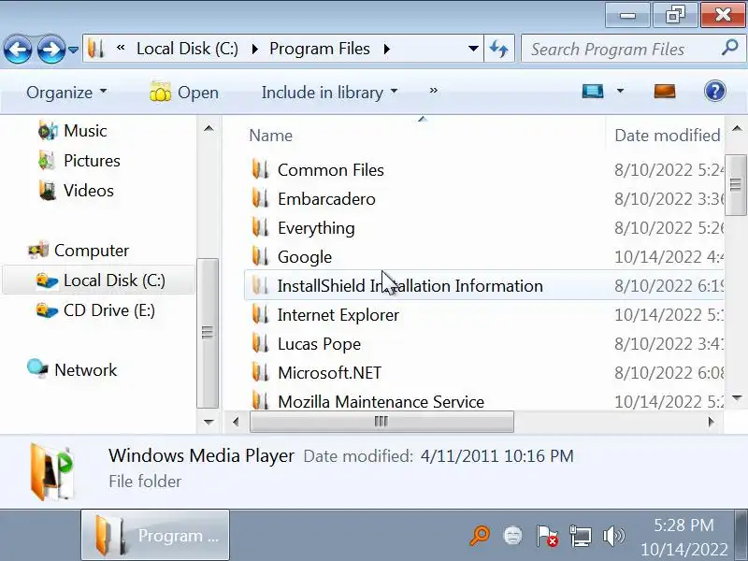This screenshot has width=748, height=561.
Task: Change your view icon button
Action: pyautogui.click(x=593, y=91)
